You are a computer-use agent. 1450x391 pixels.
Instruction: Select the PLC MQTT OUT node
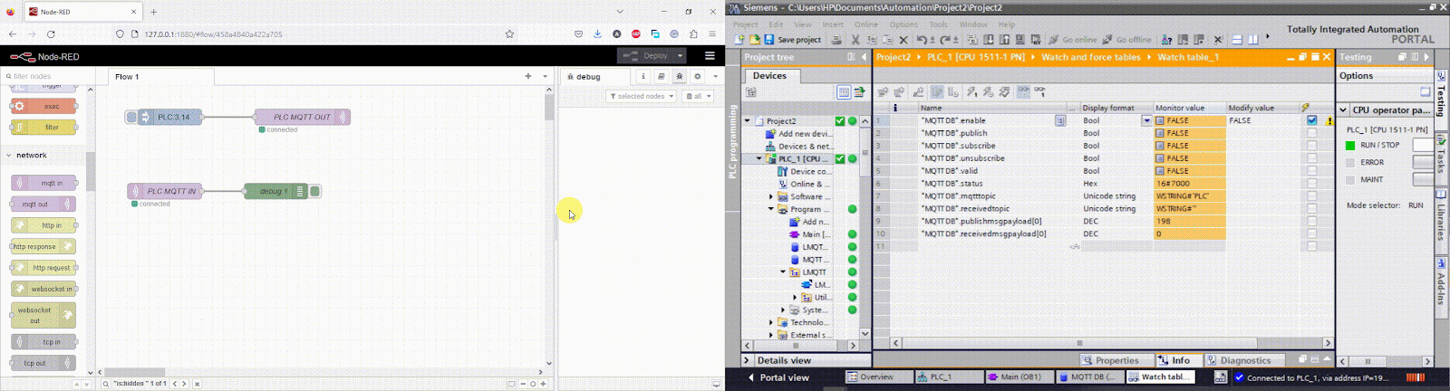point(302,117)
